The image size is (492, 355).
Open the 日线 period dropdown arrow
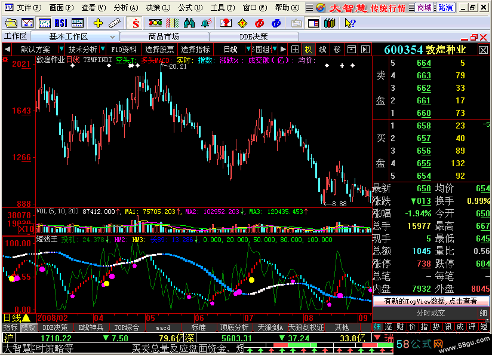[248, 50]
